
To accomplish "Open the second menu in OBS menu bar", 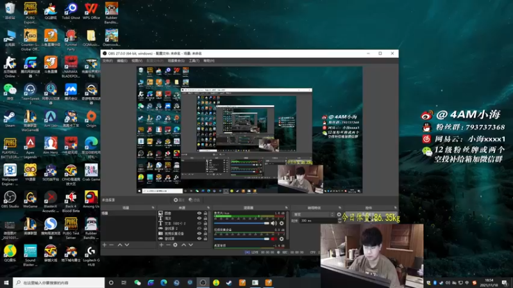I will point(122,61).
